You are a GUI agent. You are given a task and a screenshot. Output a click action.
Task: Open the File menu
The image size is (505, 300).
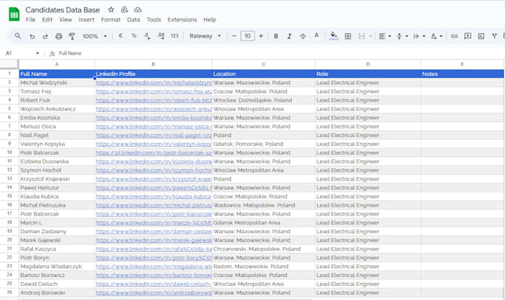click(30, 20)
